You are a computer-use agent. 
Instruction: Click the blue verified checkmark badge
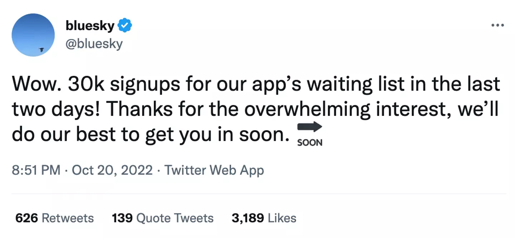coord(125,26)
